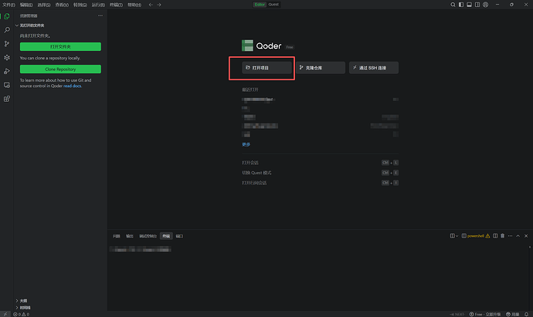Open the Source Control view in the activity bar
The image size is (533, 317).
pyautogui.click(x=7, y=44)
